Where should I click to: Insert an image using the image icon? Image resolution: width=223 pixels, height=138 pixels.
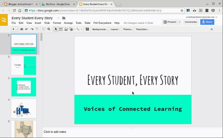click(x=66, y=29)
